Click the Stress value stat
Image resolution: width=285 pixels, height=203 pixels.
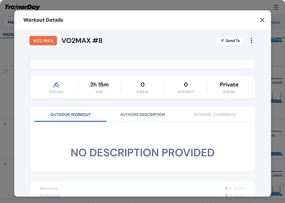[x=142, y=85]
